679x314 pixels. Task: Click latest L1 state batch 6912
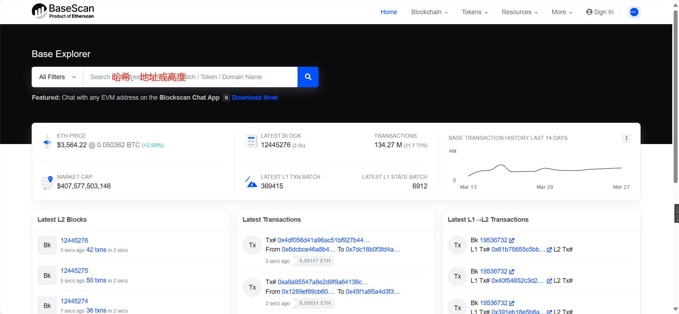(x=420, y=186)
